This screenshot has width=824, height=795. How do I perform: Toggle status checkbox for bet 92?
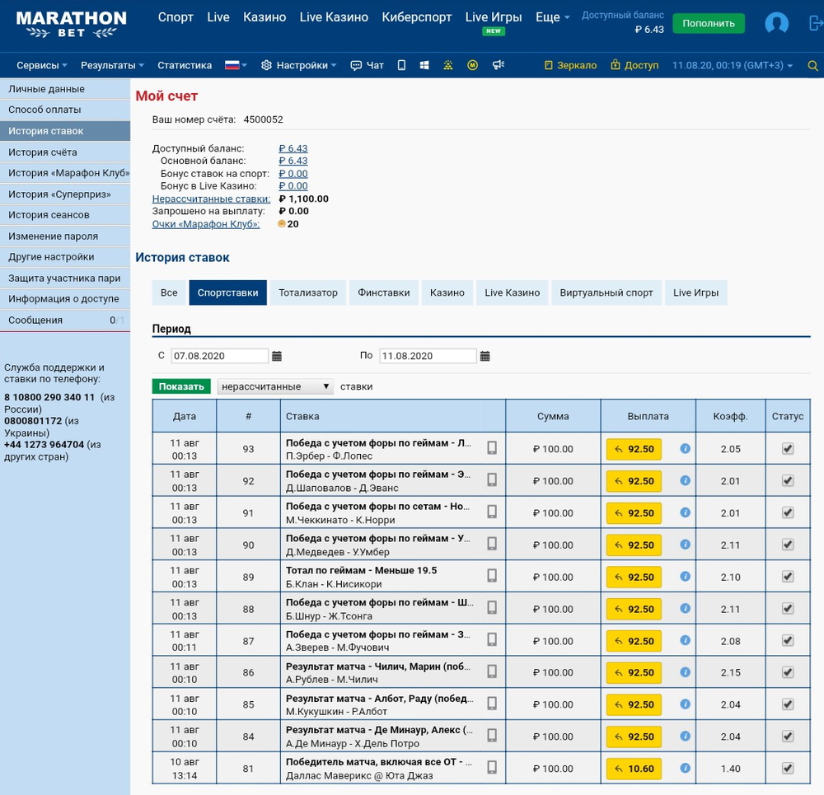click(x=788, y=481)
